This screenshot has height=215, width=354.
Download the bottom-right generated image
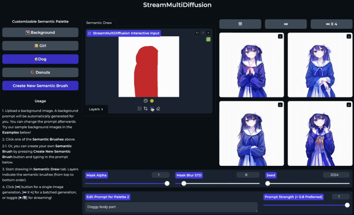(x=349, y=105)
